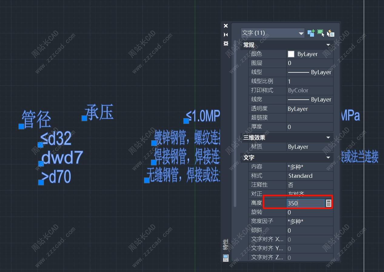Click the Select Objects icon
384x272 pixels.
click(321, 33)
